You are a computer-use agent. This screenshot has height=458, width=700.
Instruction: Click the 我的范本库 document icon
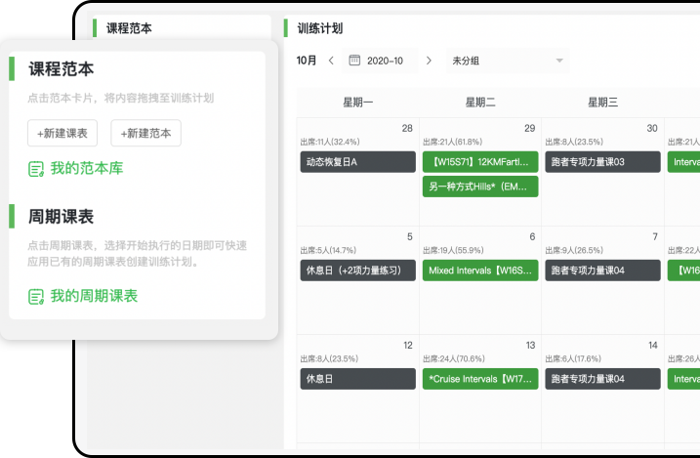pyautogui.click(x=36, y=169)
